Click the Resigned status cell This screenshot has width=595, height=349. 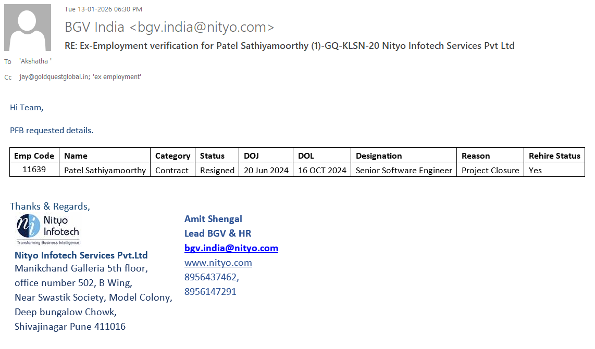[x=217, y=170]
